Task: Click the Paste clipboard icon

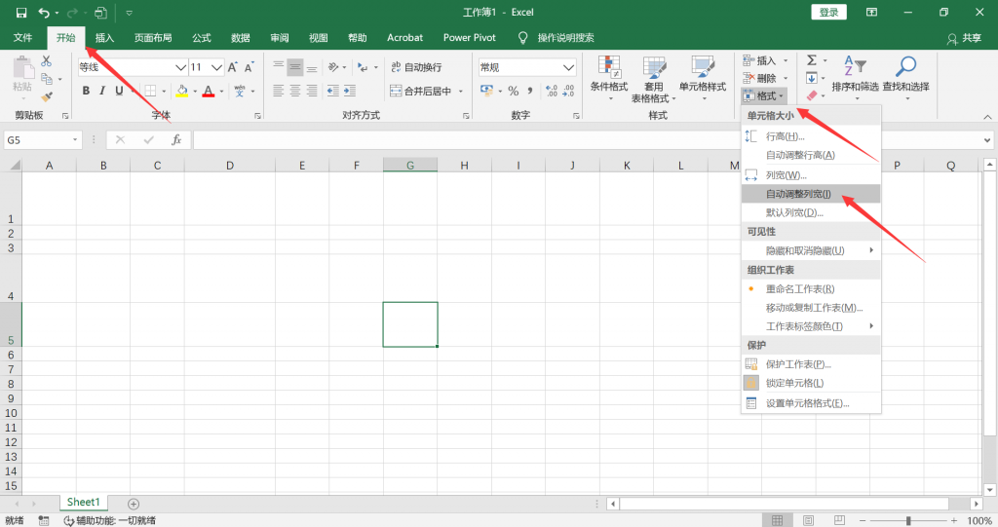Action: pyautogui.click(x=22, y=68)
